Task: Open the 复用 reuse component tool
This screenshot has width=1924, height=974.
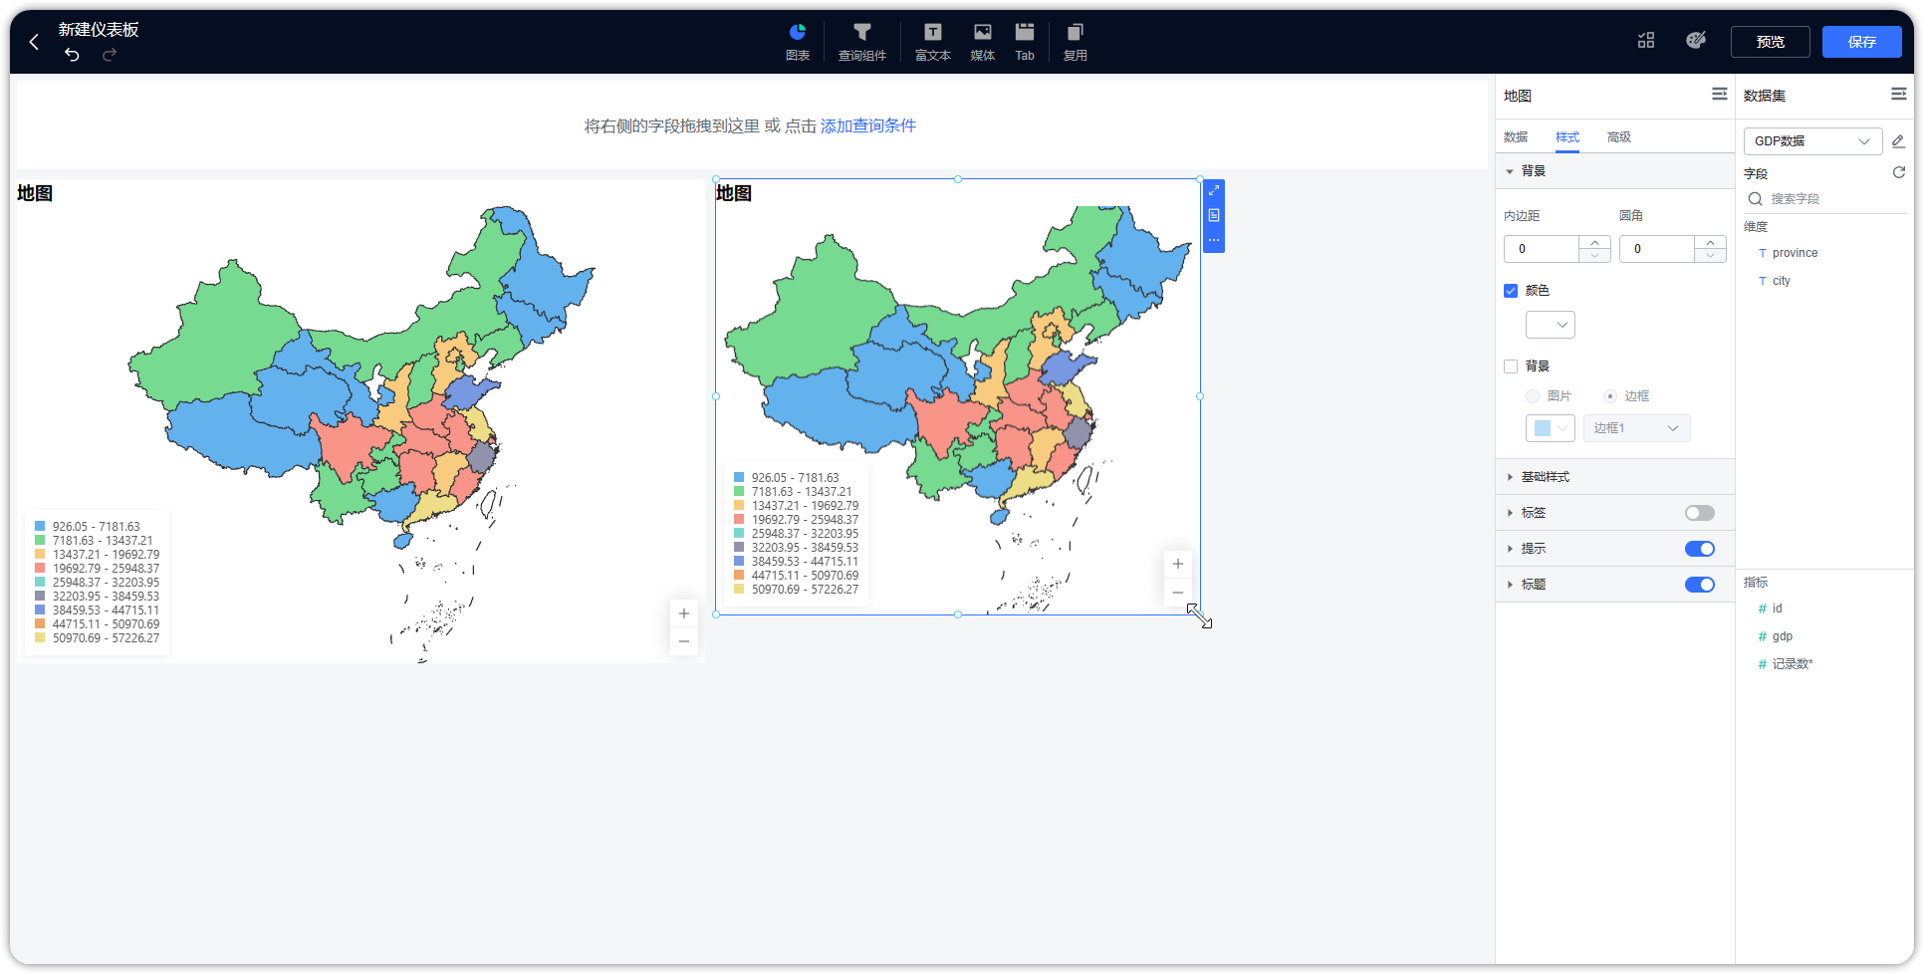Action: (1076, 41)
